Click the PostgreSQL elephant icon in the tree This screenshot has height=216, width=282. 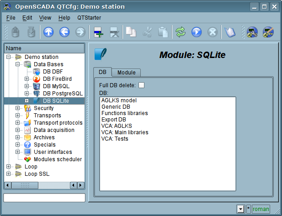point(37,94)
